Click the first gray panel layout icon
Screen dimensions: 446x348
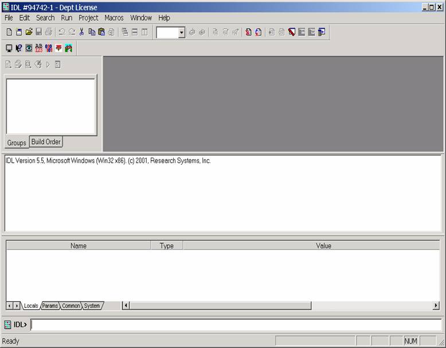(x=302, y=32)
